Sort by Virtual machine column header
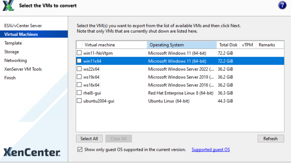Viewport: 291px width, 163px height. point(114,45)
